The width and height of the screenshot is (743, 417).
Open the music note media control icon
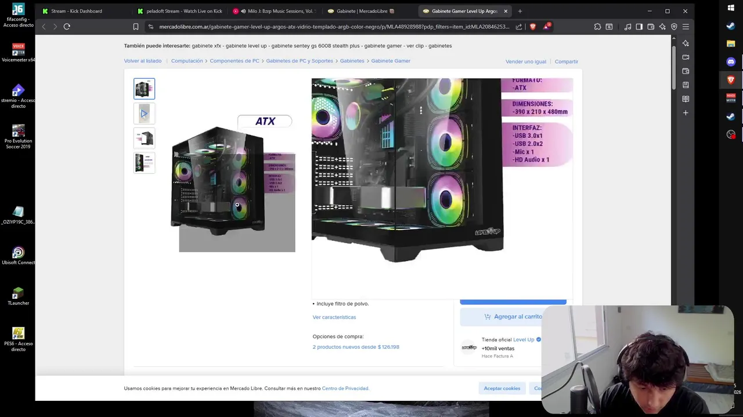click(x=627, y=27)
